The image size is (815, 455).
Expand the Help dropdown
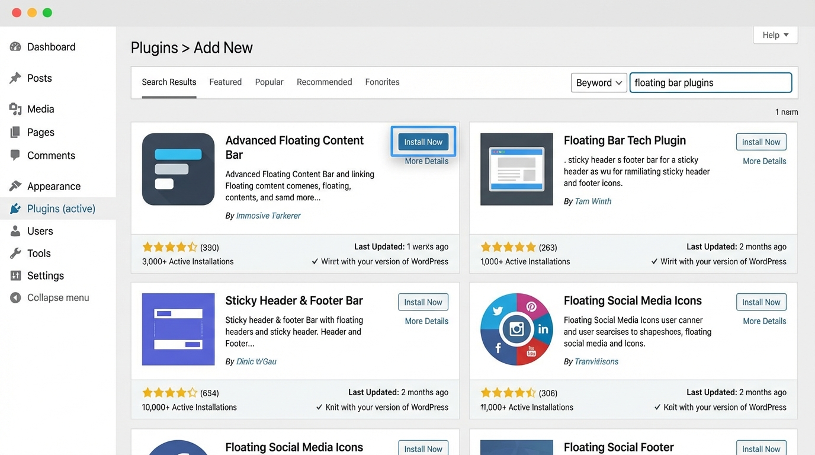click(x=775, y=34)
